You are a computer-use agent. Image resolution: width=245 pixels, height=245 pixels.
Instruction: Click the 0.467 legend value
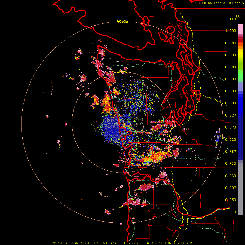click(x=231, y=152)
